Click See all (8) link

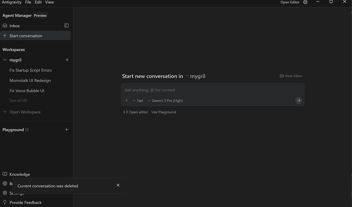[x=18, y=100]
